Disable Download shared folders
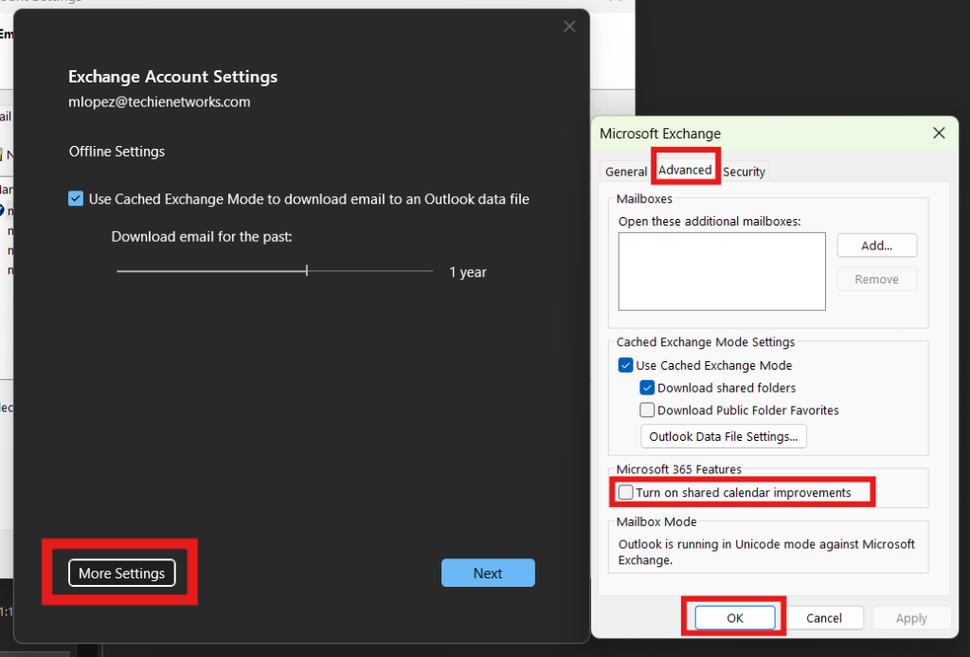 (x=647, y=388)
